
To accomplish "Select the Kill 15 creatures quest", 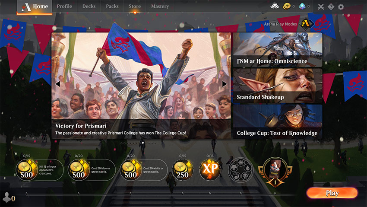I will pos(40,170).
